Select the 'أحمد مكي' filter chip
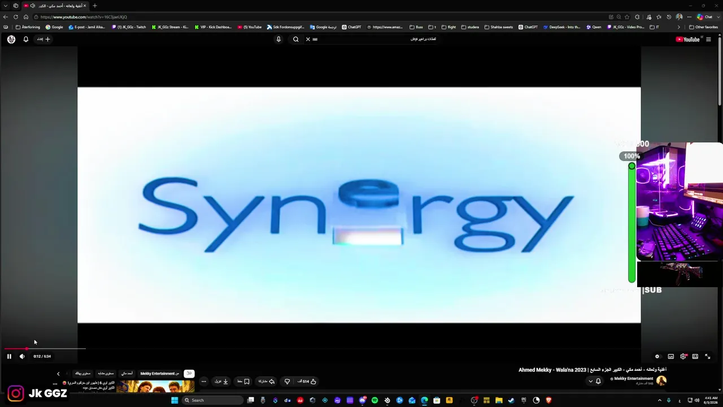Screen dimensions: 723x407 coord(127,374)
